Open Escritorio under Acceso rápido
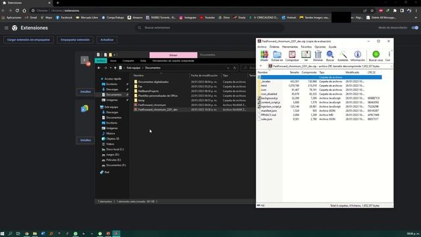Image resolution: width=421 pixels, height=237 pixels. point(112,84)
